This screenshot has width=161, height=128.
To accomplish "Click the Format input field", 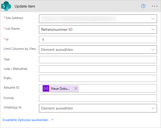I will click(98, 98).
